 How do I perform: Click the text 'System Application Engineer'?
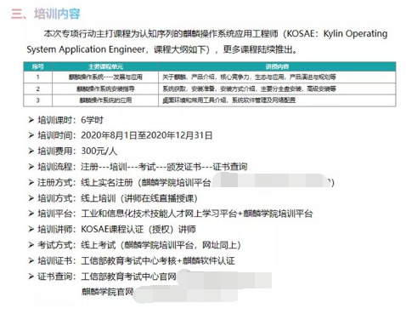click(x=86, y=49)
